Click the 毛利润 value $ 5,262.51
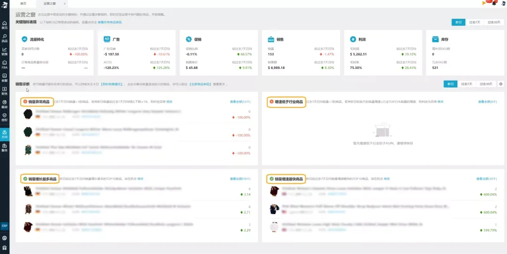 [x=358, y=54]
